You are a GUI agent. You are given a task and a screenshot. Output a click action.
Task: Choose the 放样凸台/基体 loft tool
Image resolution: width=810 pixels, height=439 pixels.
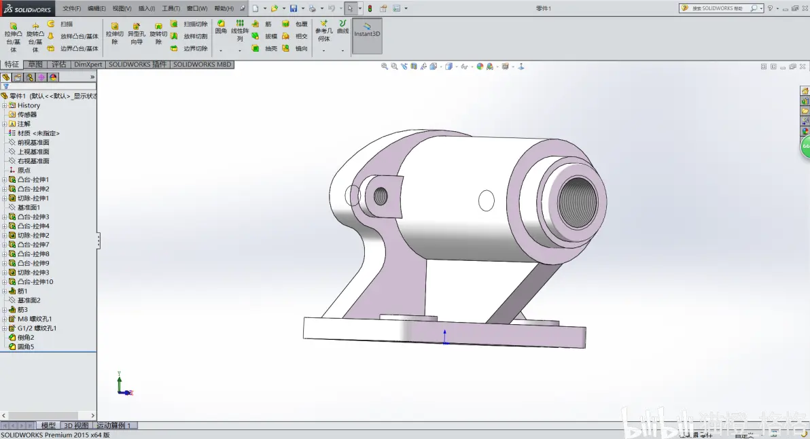click(x=73, y=36)
